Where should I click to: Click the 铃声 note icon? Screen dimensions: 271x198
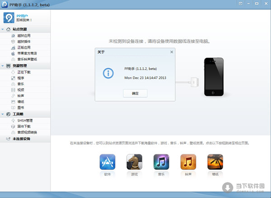click(13, 96)
